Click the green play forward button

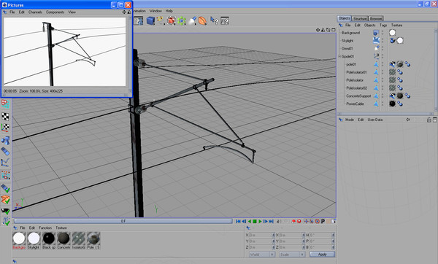click(x=260, y=221)
